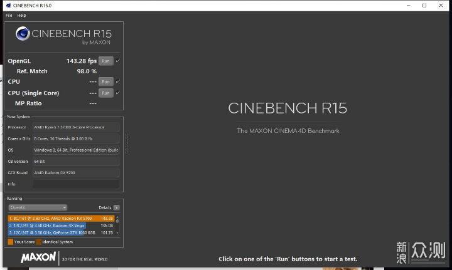Click the empty Info input field
The image size is (452, 270).
(75, 184)
